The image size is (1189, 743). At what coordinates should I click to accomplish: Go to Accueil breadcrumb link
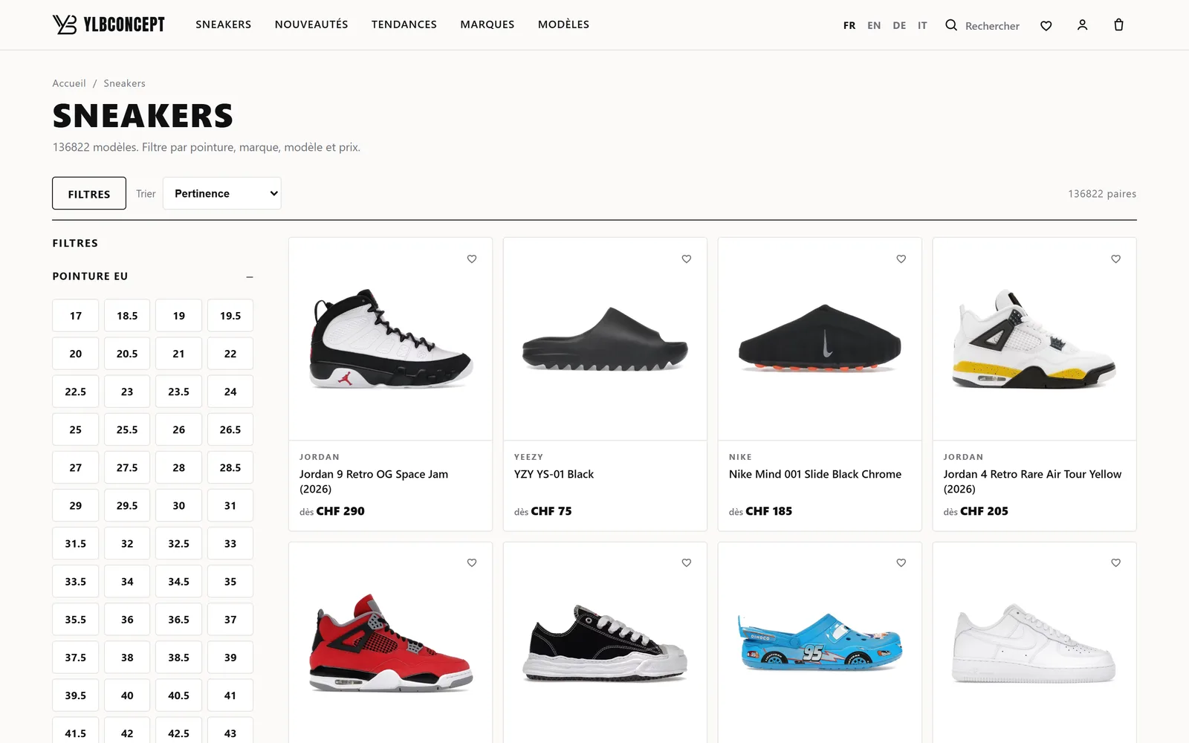click(69, 83)
